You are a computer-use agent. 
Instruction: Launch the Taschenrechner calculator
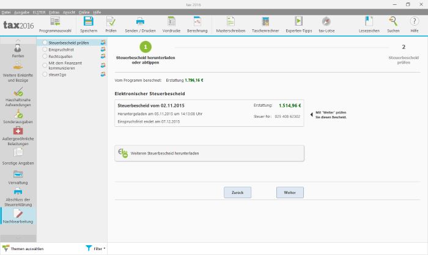pyautogui.click(x=265, y=25)
